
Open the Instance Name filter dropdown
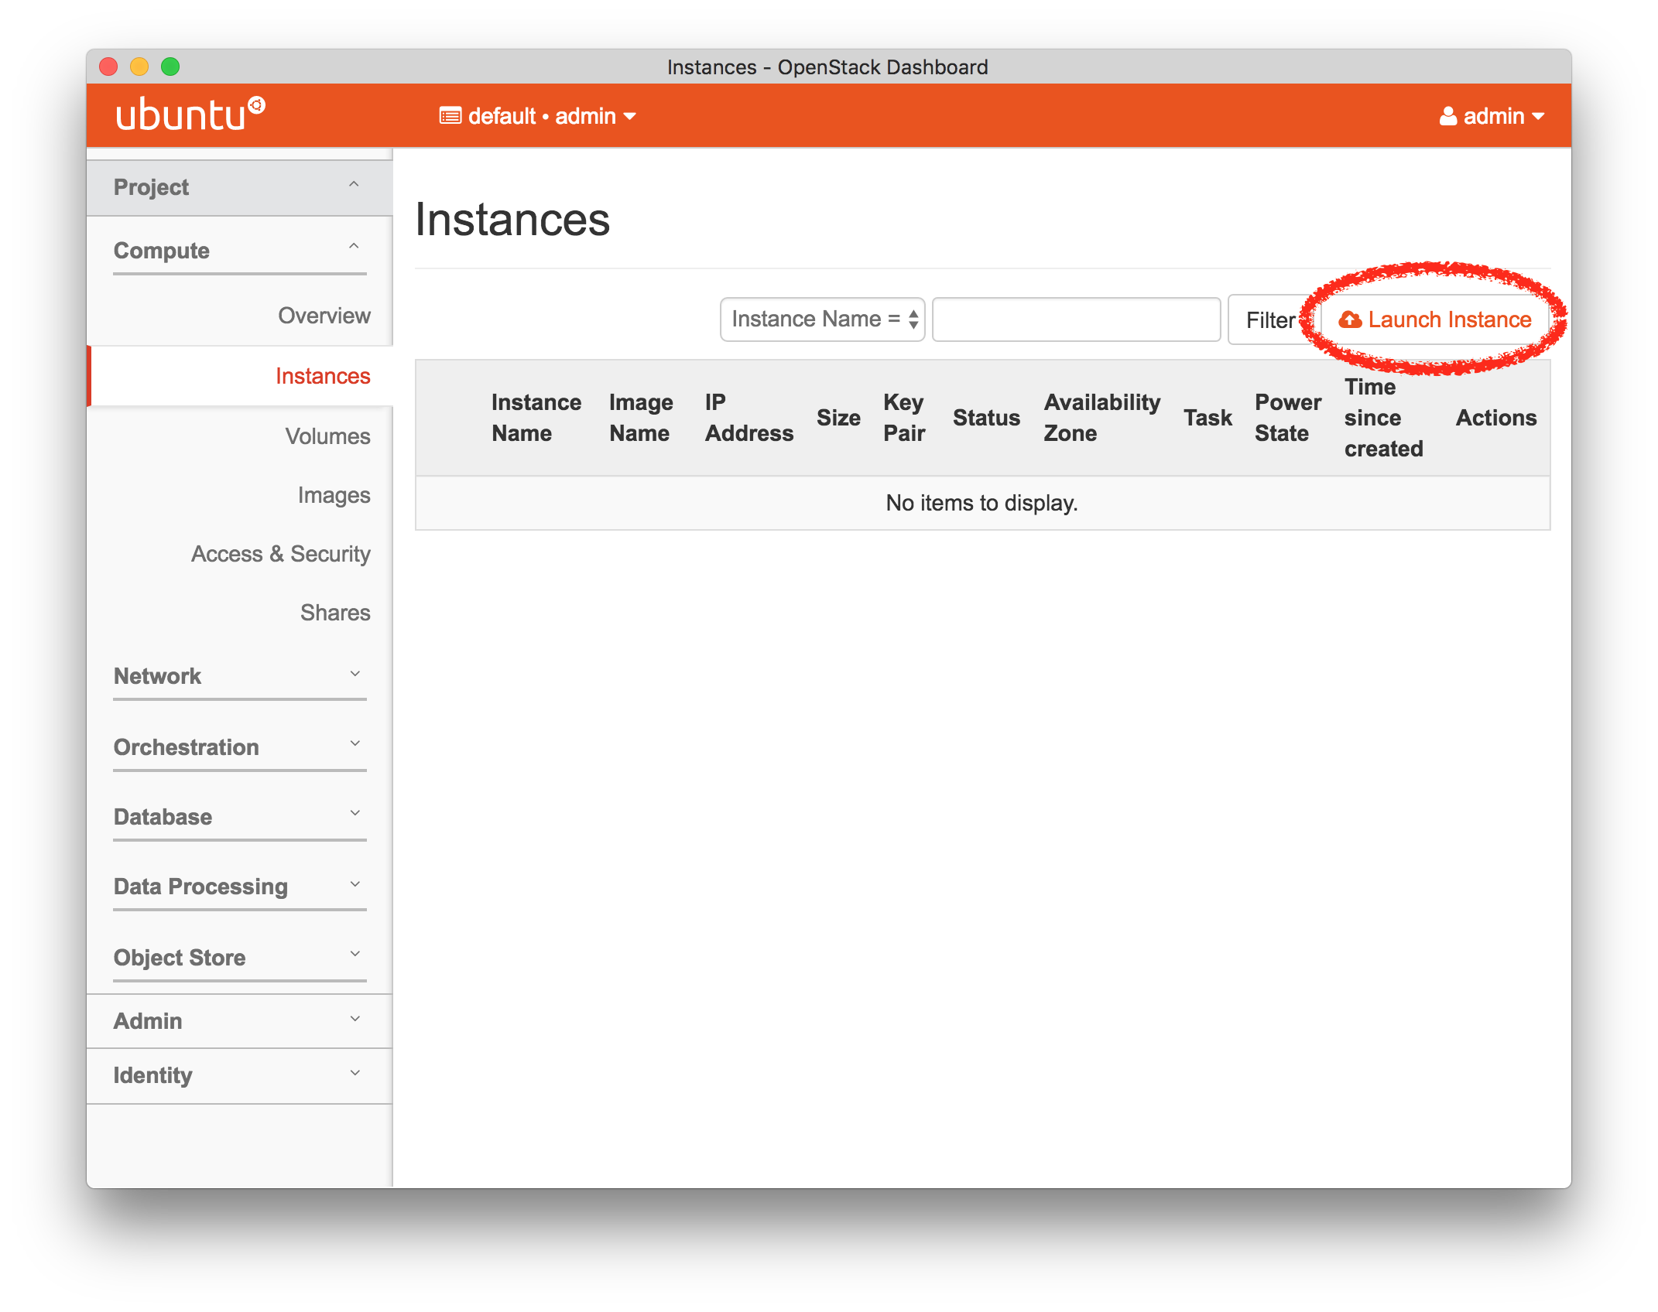pyautogui.click(x=822, y=319)
